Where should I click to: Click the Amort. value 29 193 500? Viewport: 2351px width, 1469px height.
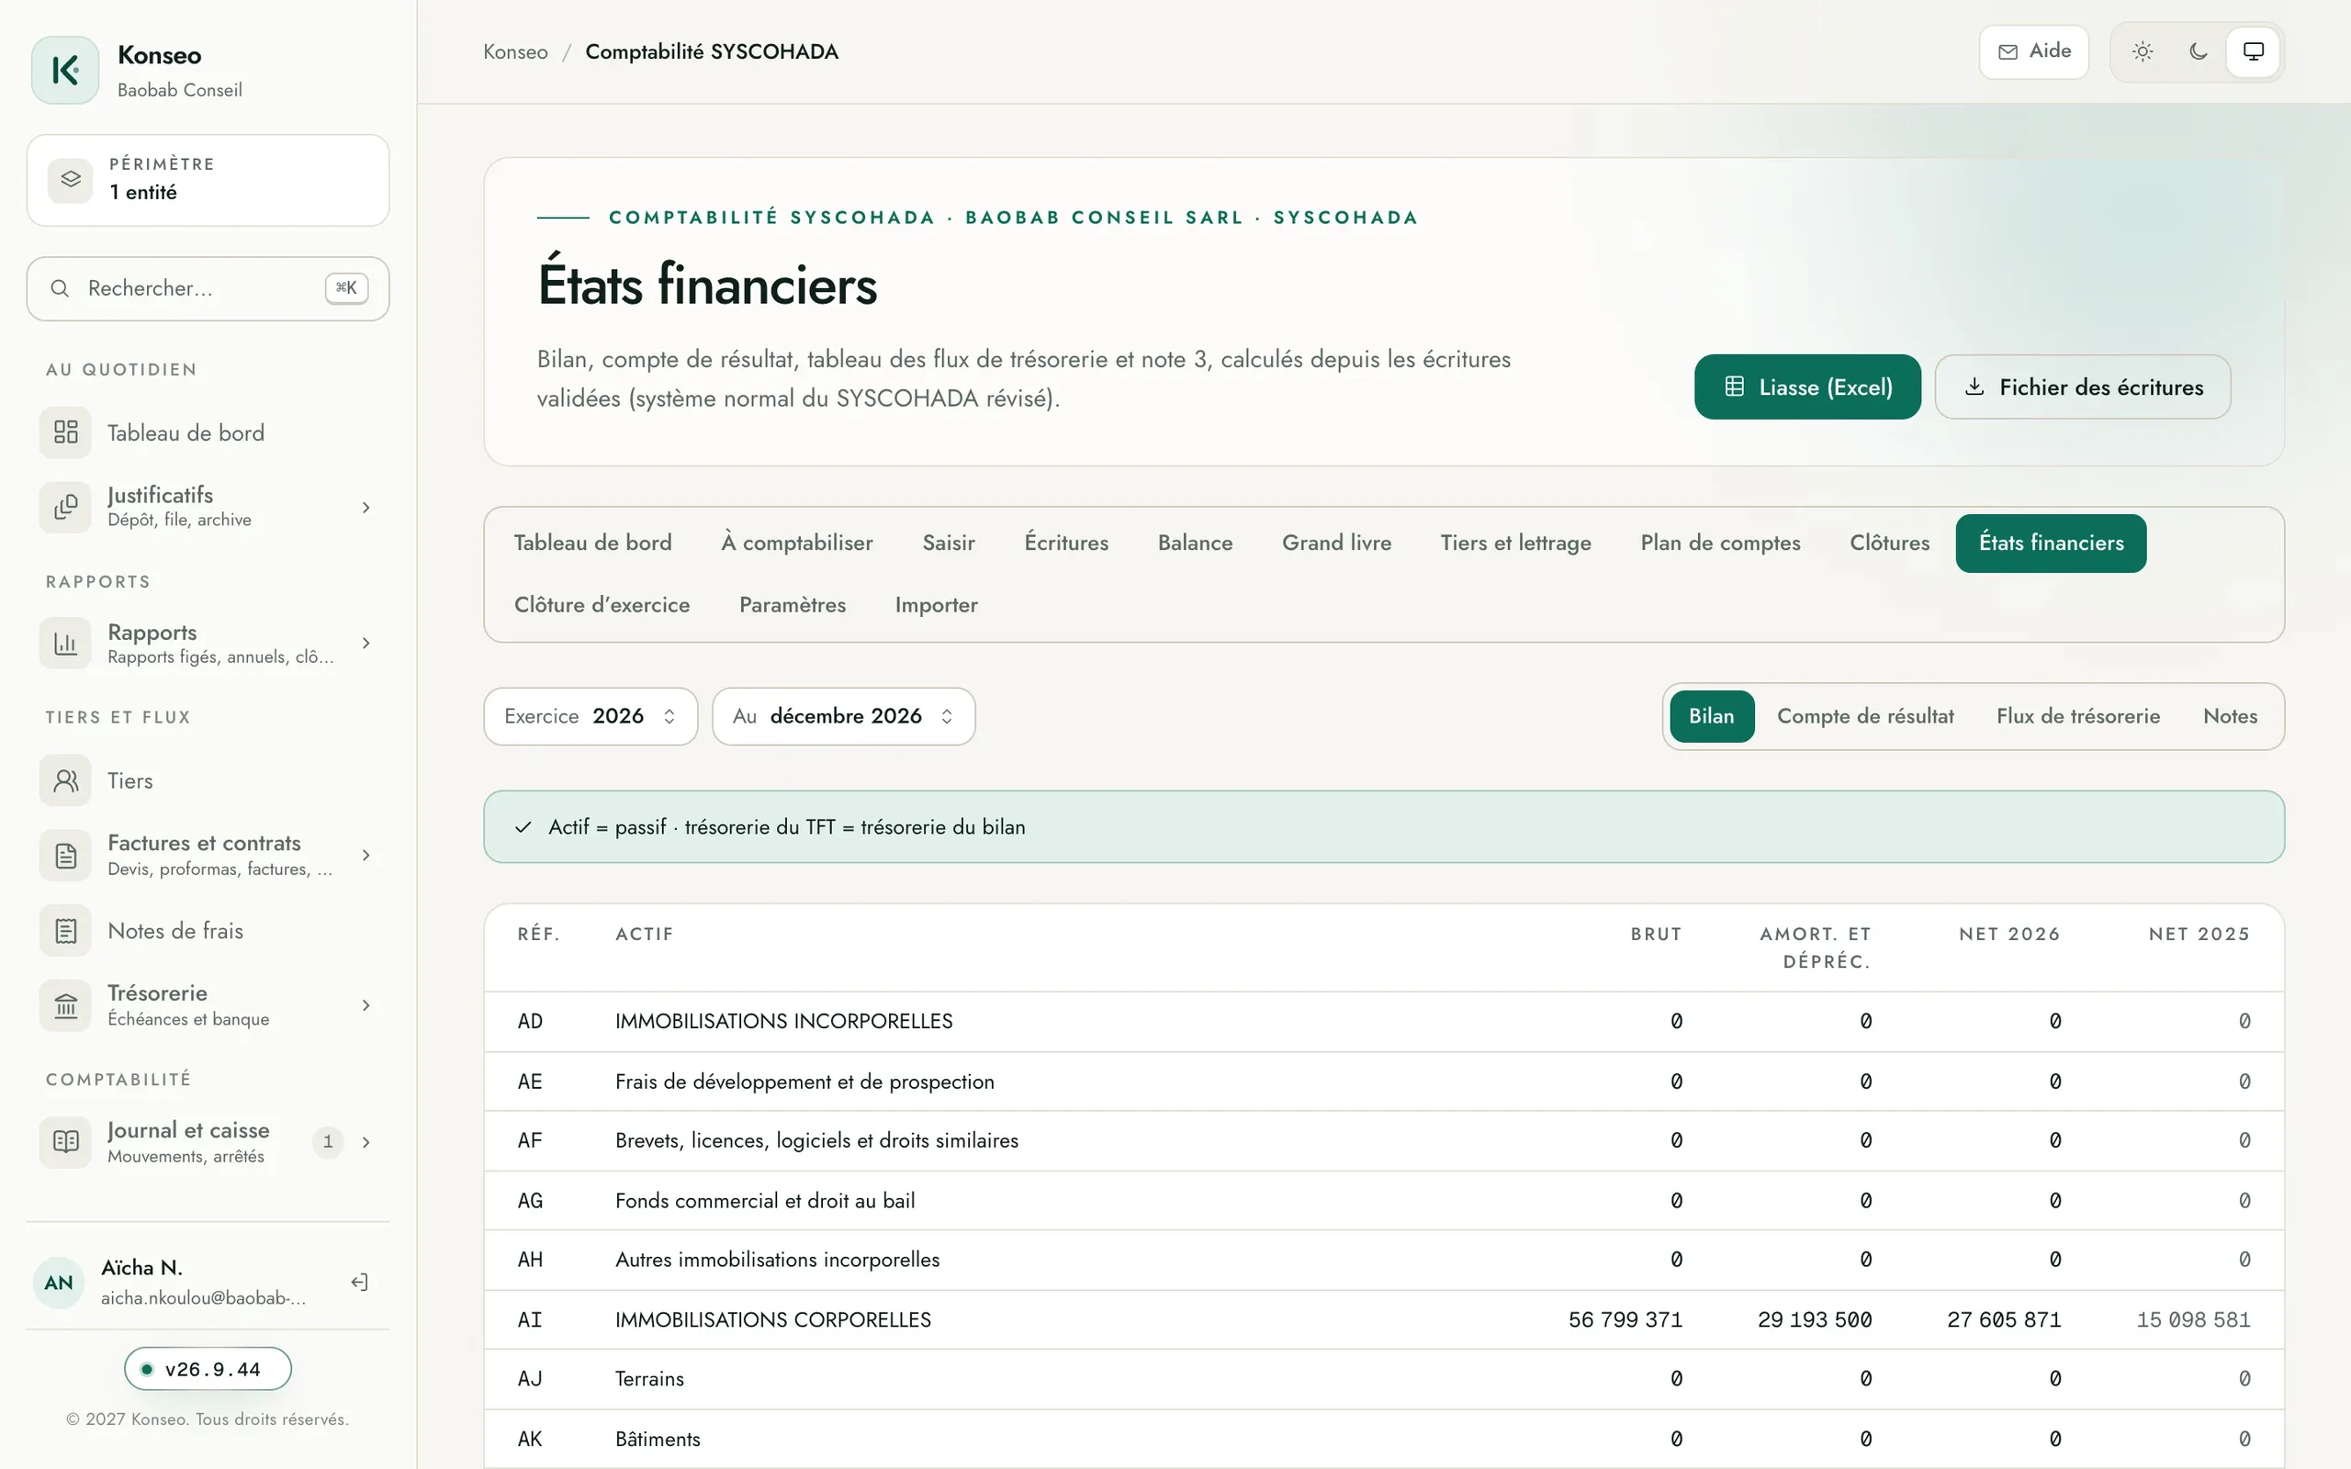pyautogui.click(x=1814, y=1319)
